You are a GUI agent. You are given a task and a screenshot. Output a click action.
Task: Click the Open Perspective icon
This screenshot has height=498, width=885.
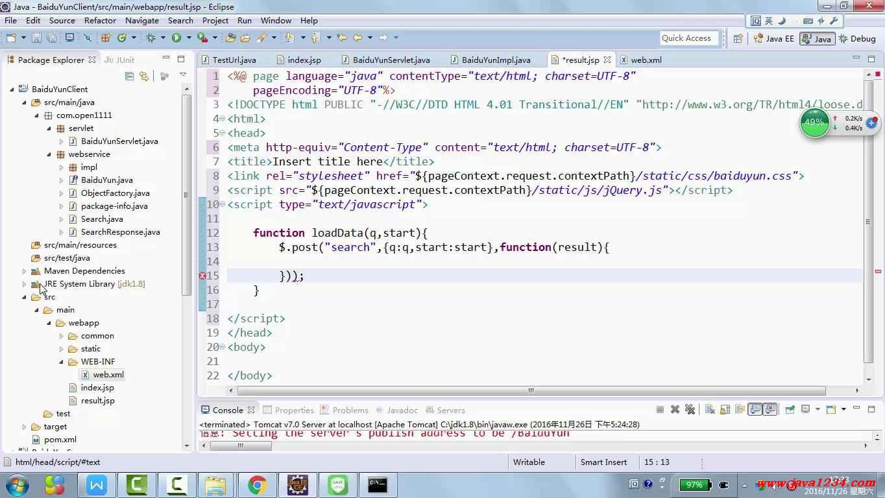(x=738, y=39)
